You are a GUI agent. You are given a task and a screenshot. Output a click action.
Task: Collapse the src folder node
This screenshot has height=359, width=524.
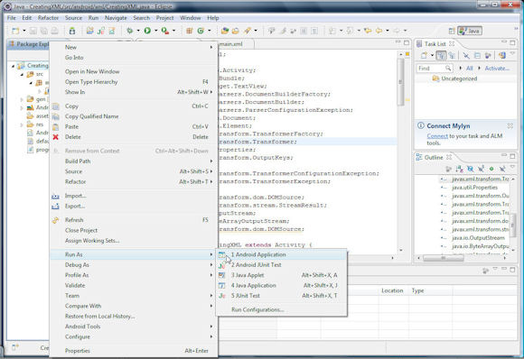[x=22, y=74]
